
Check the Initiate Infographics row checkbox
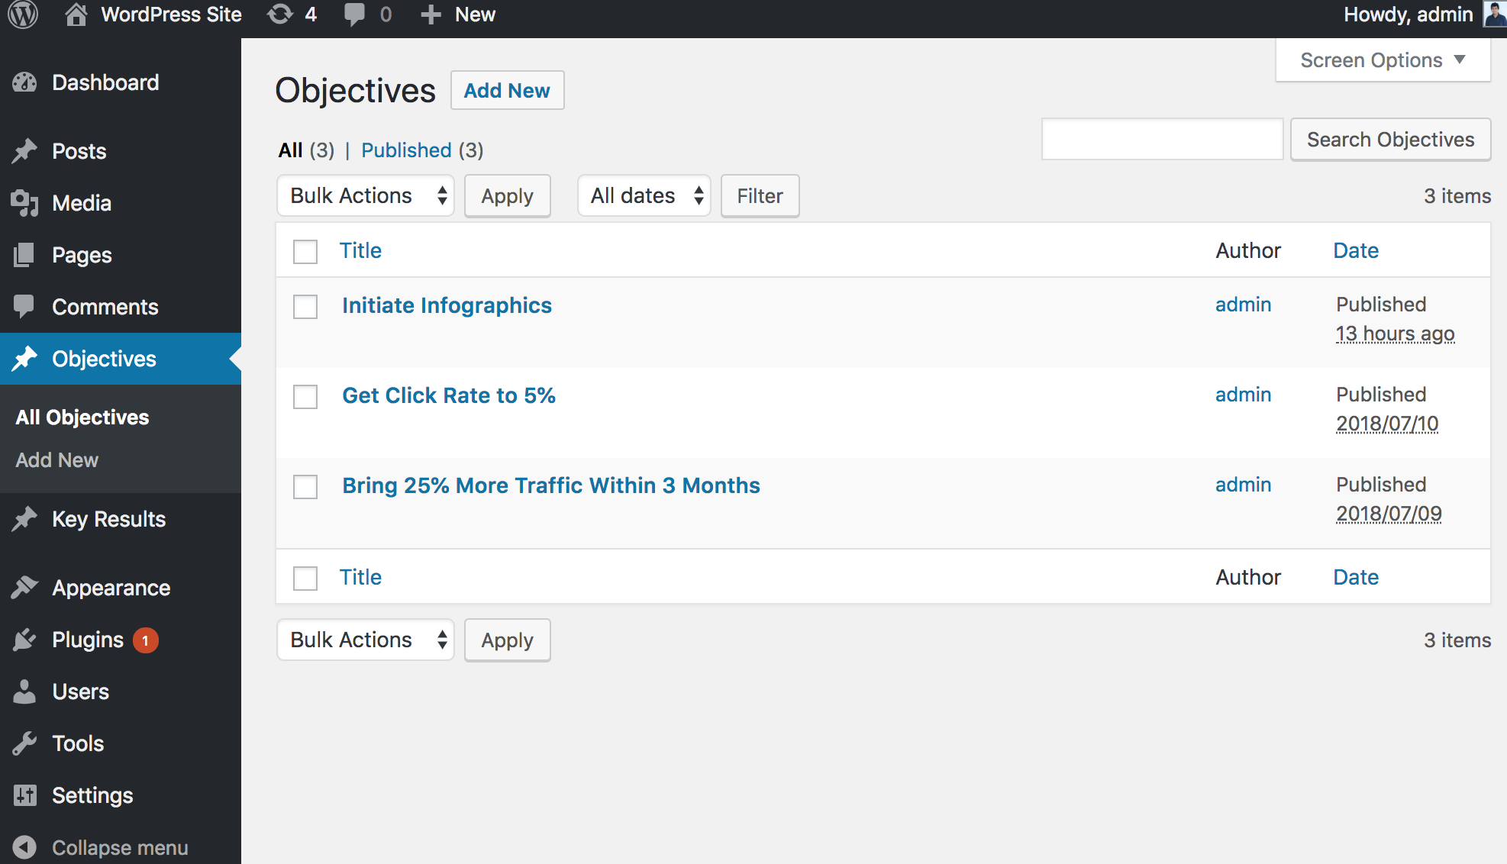coord(305,307)
